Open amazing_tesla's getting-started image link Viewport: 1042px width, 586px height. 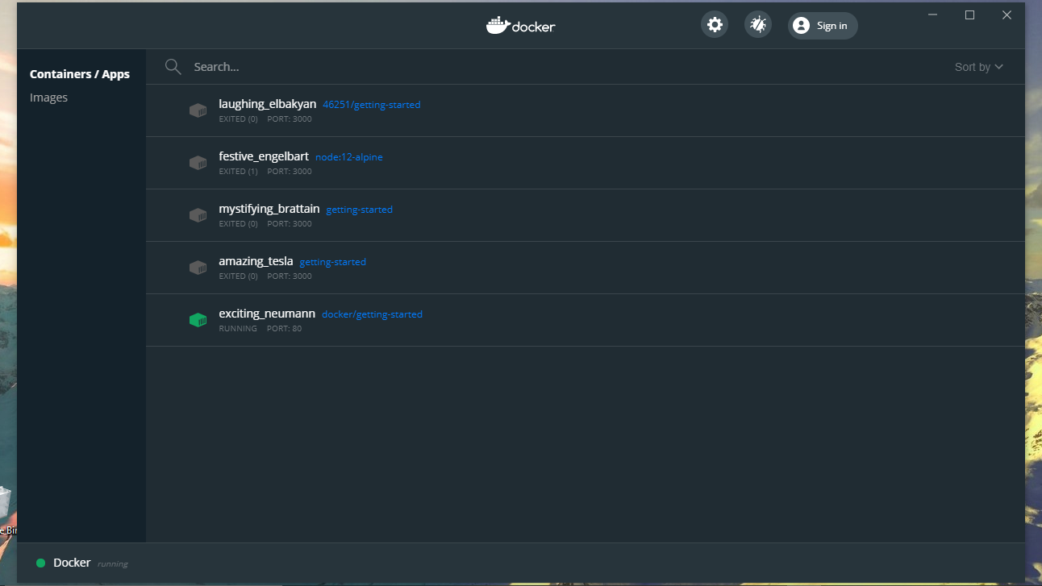click(x=333, y=262)
